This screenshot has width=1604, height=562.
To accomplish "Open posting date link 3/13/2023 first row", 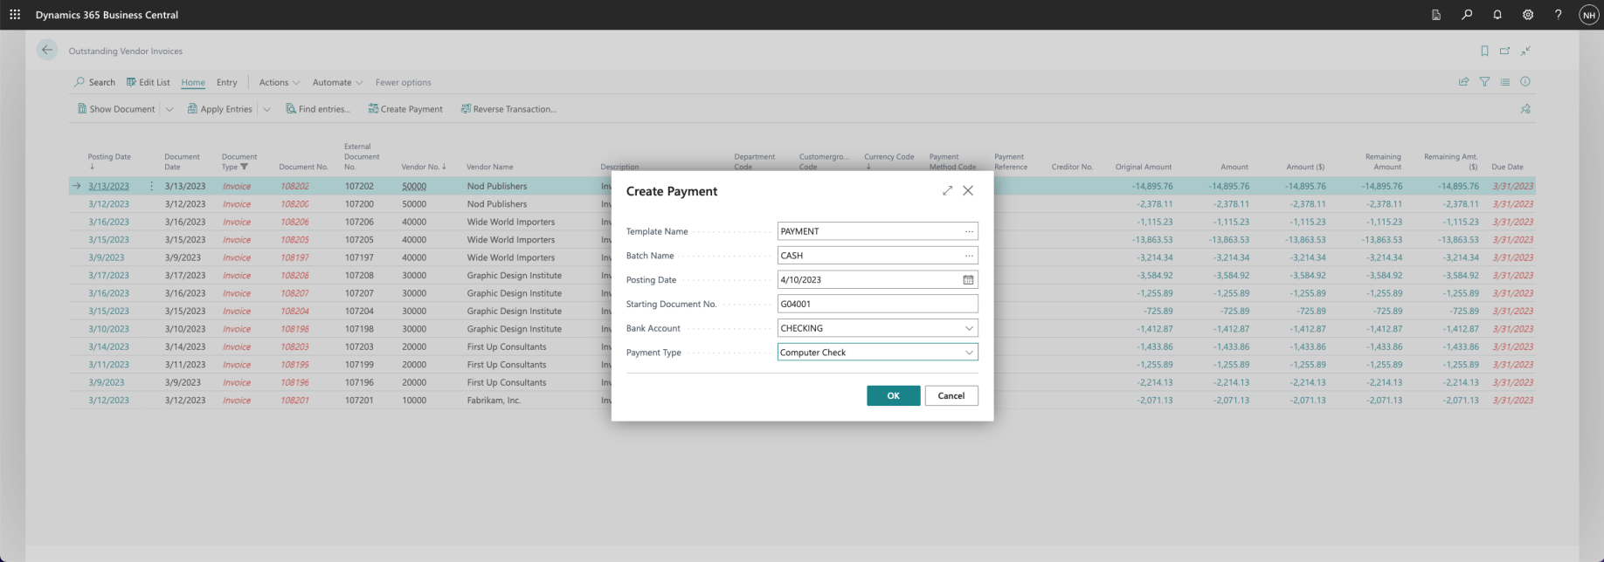I will (x=108, y=186).
